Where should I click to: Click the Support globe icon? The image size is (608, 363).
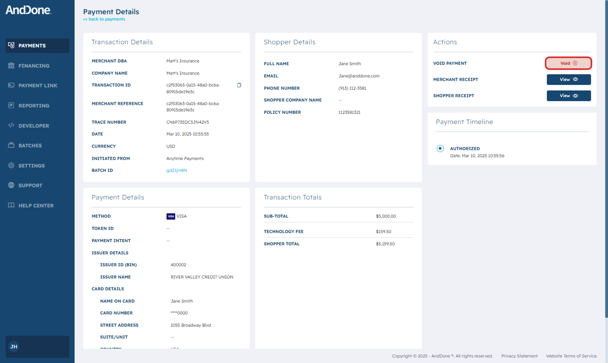(x=11, y=185)
